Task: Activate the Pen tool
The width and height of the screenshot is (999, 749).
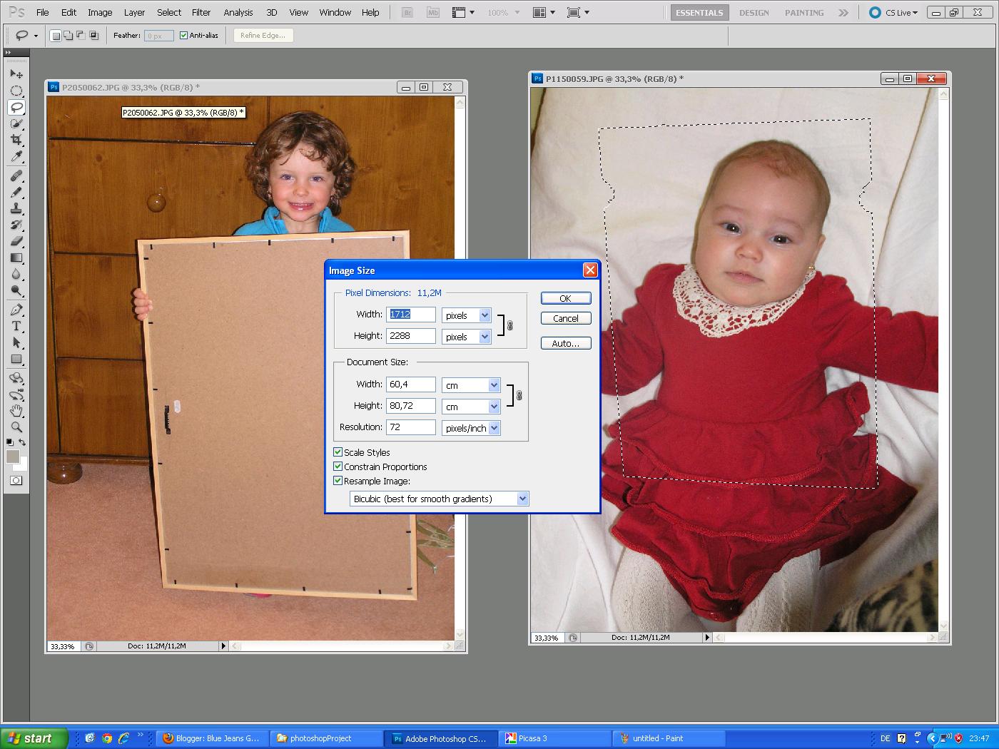Action: (16, 309)
